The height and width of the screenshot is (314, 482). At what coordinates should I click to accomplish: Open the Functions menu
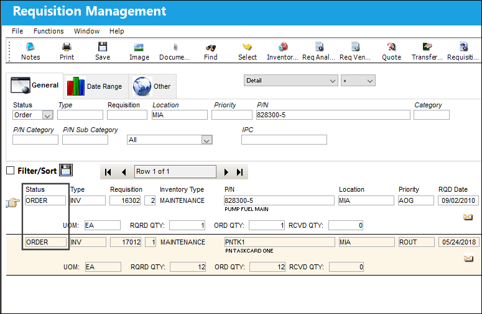click(x=49, y=31)
